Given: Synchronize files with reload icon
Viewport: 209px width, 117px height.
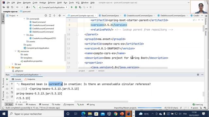Looking at the screenshot, I should pos(12,7).
